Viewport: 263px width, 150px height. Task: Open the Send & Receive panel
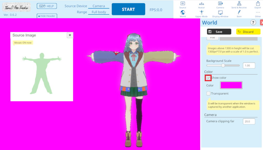point(239,5)
